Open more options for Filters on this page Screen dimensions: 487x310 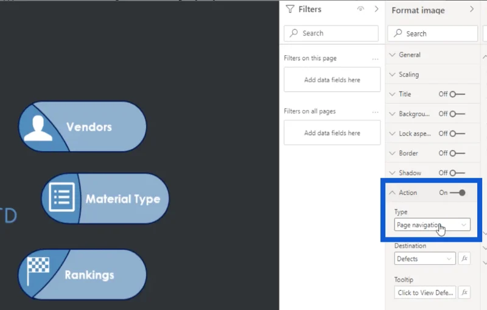(x=375, y=58)
